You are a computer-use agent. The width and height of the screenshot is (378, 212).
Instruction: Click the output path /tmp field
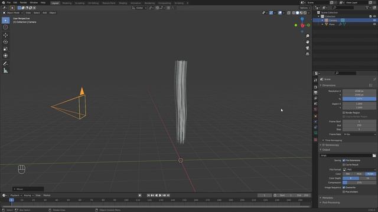(346, 155)
